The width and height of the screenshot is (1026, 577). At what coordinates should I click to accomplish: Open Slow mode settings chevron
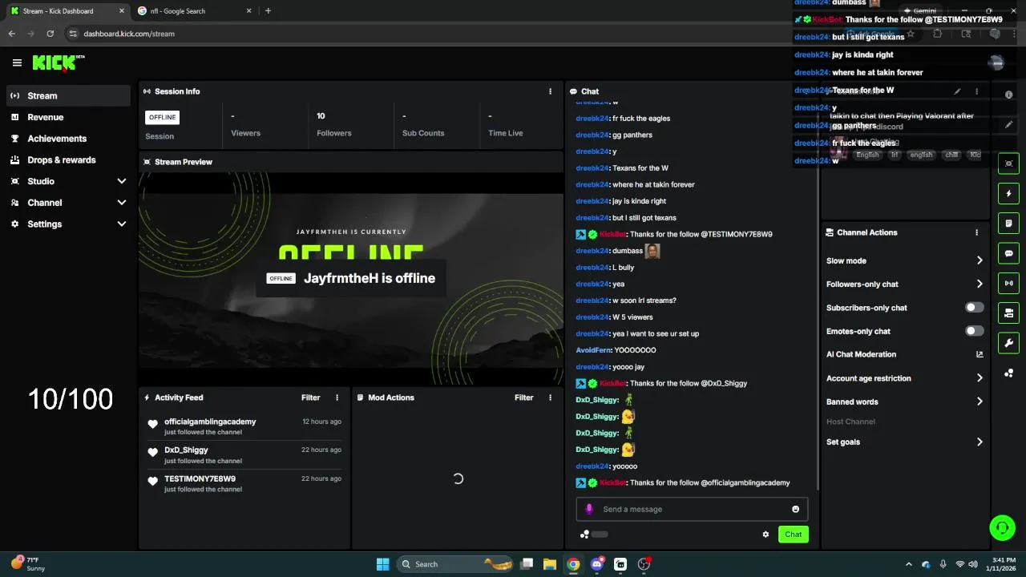pyautogui.click(x=980, y=260)
